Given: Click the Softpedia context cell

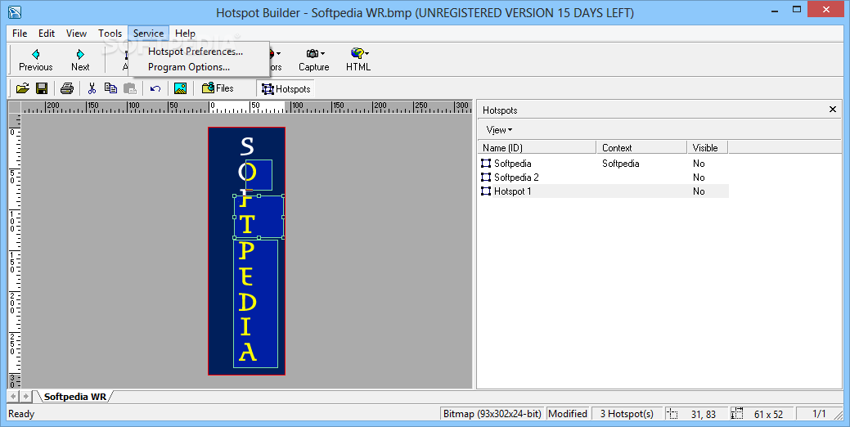Looking at the screenshot, I should pyautogui.click(x=620, y=163).
